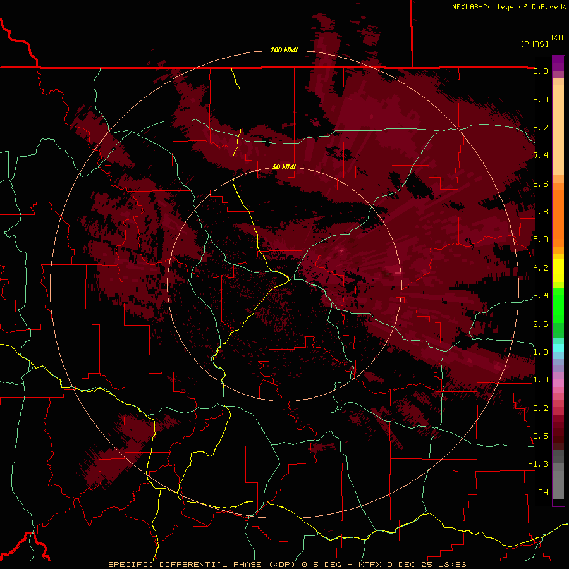Viewport: 569px width, 569px height.
Task: Pick the bright green color bar segment
Action: 558,304
